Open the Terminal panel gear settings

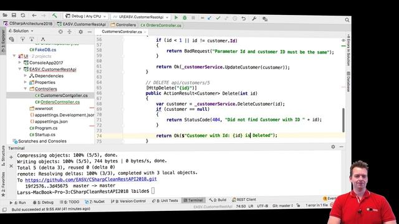(x=333, y=147)
